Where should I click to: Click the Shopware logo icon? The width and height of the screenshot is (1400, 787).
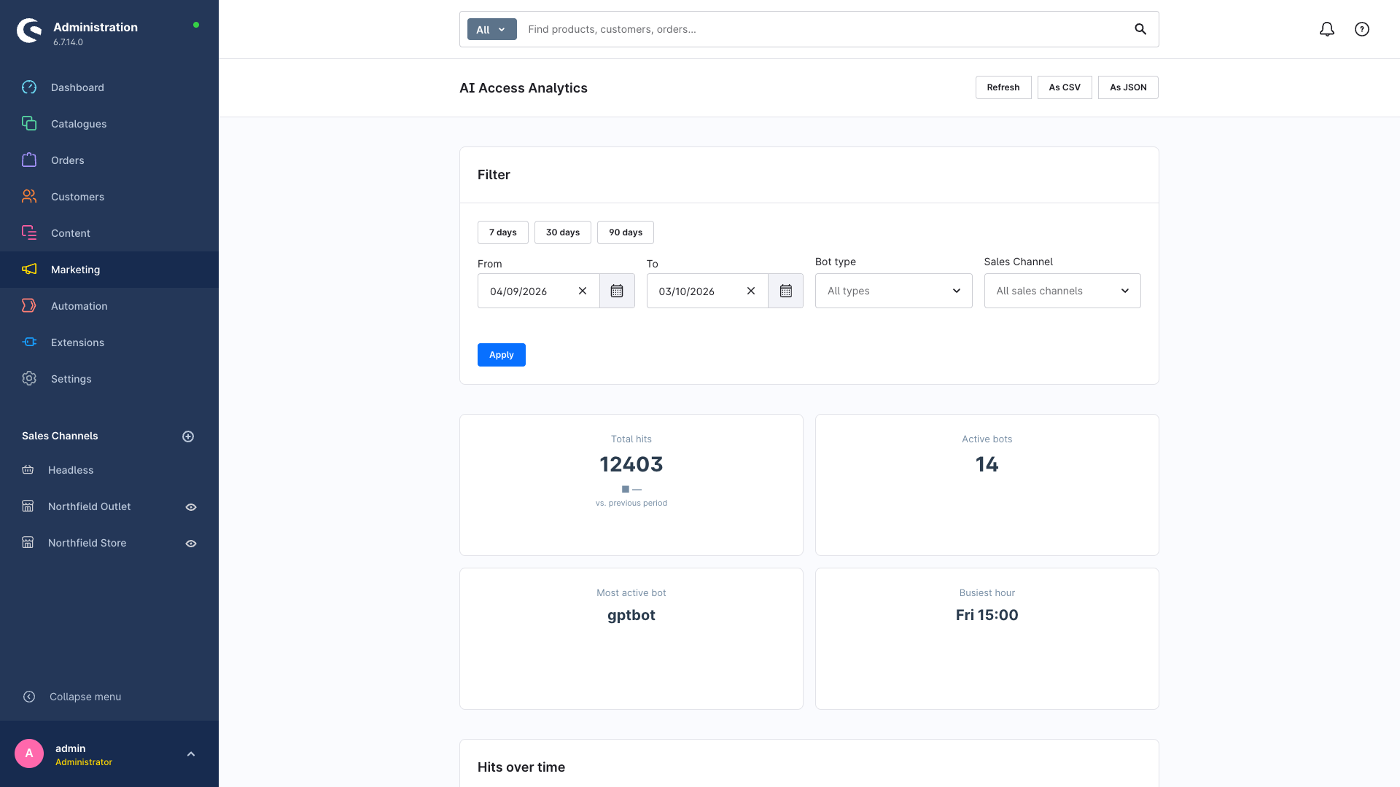[x=29, y=31]
